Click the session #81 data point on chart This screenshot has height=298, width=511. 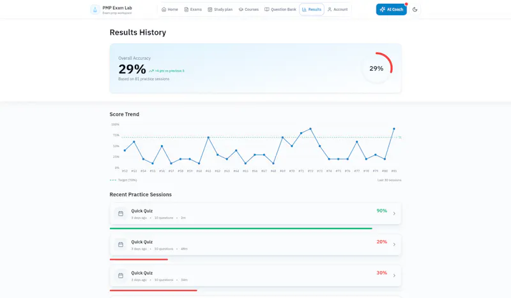pos(394,129)
